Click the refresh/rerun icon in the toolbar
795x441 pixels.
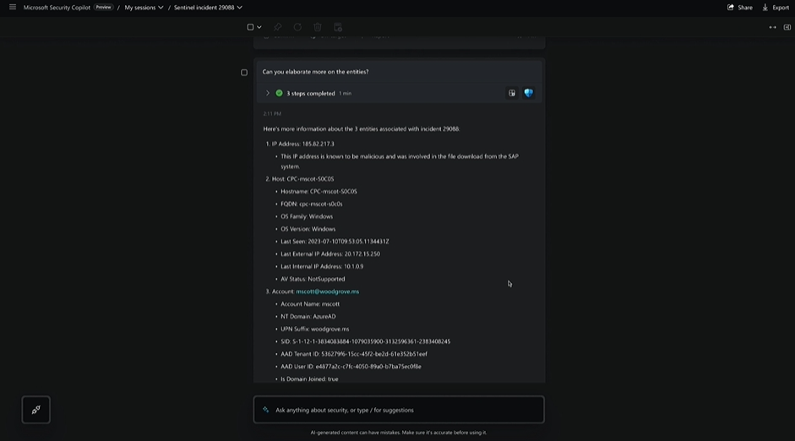[297, 27]
